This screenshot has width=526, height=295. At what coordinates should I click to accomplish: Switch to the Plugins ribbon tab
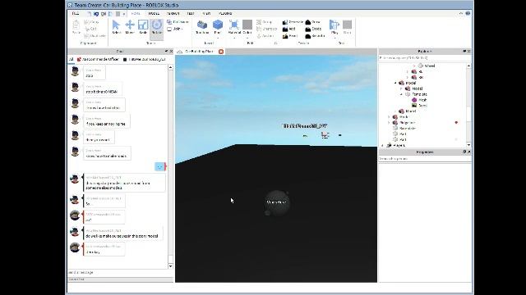pos(225,13)
